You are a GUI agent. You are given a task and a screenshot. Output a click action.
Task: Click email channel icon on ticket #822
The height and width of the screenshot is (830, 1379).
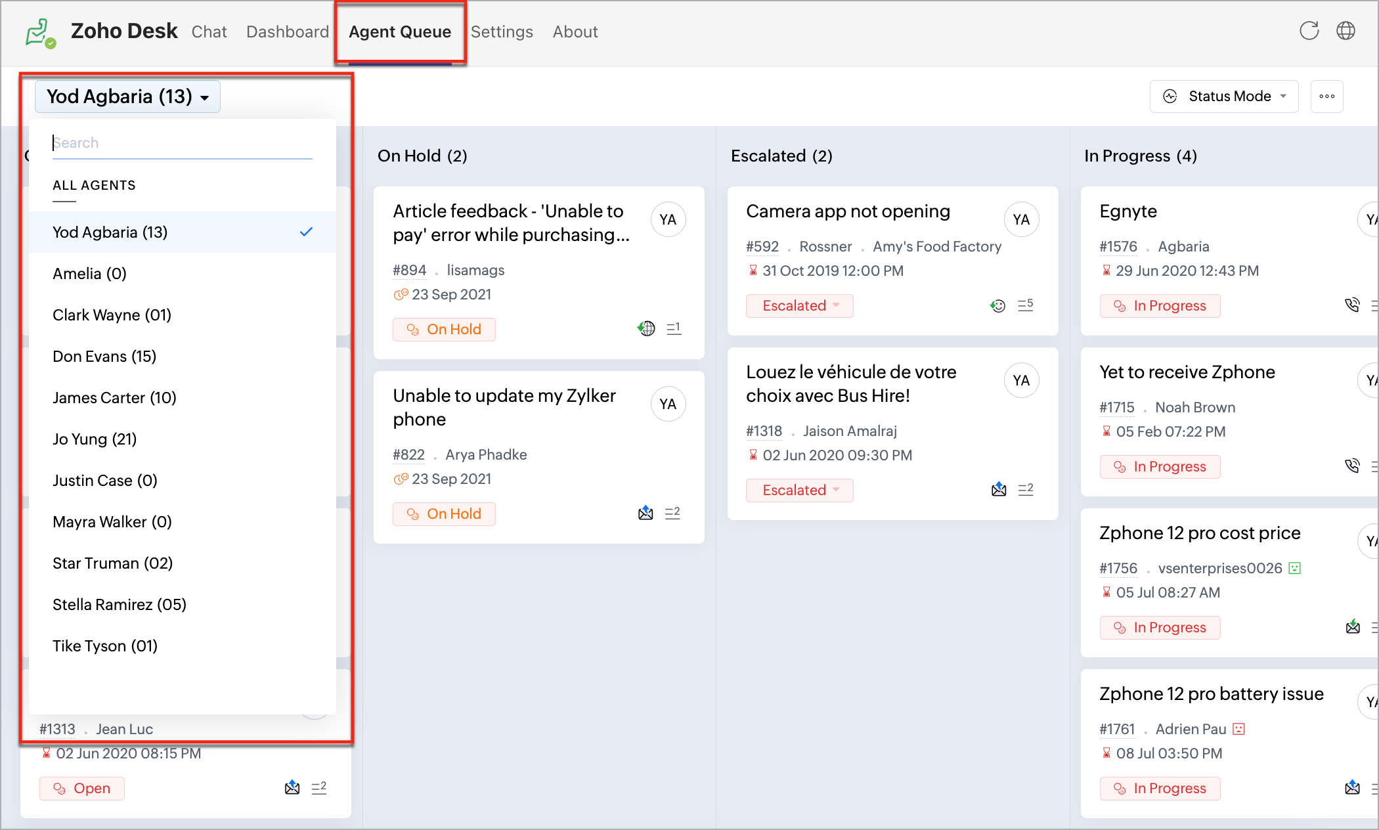tap(646, 513)
